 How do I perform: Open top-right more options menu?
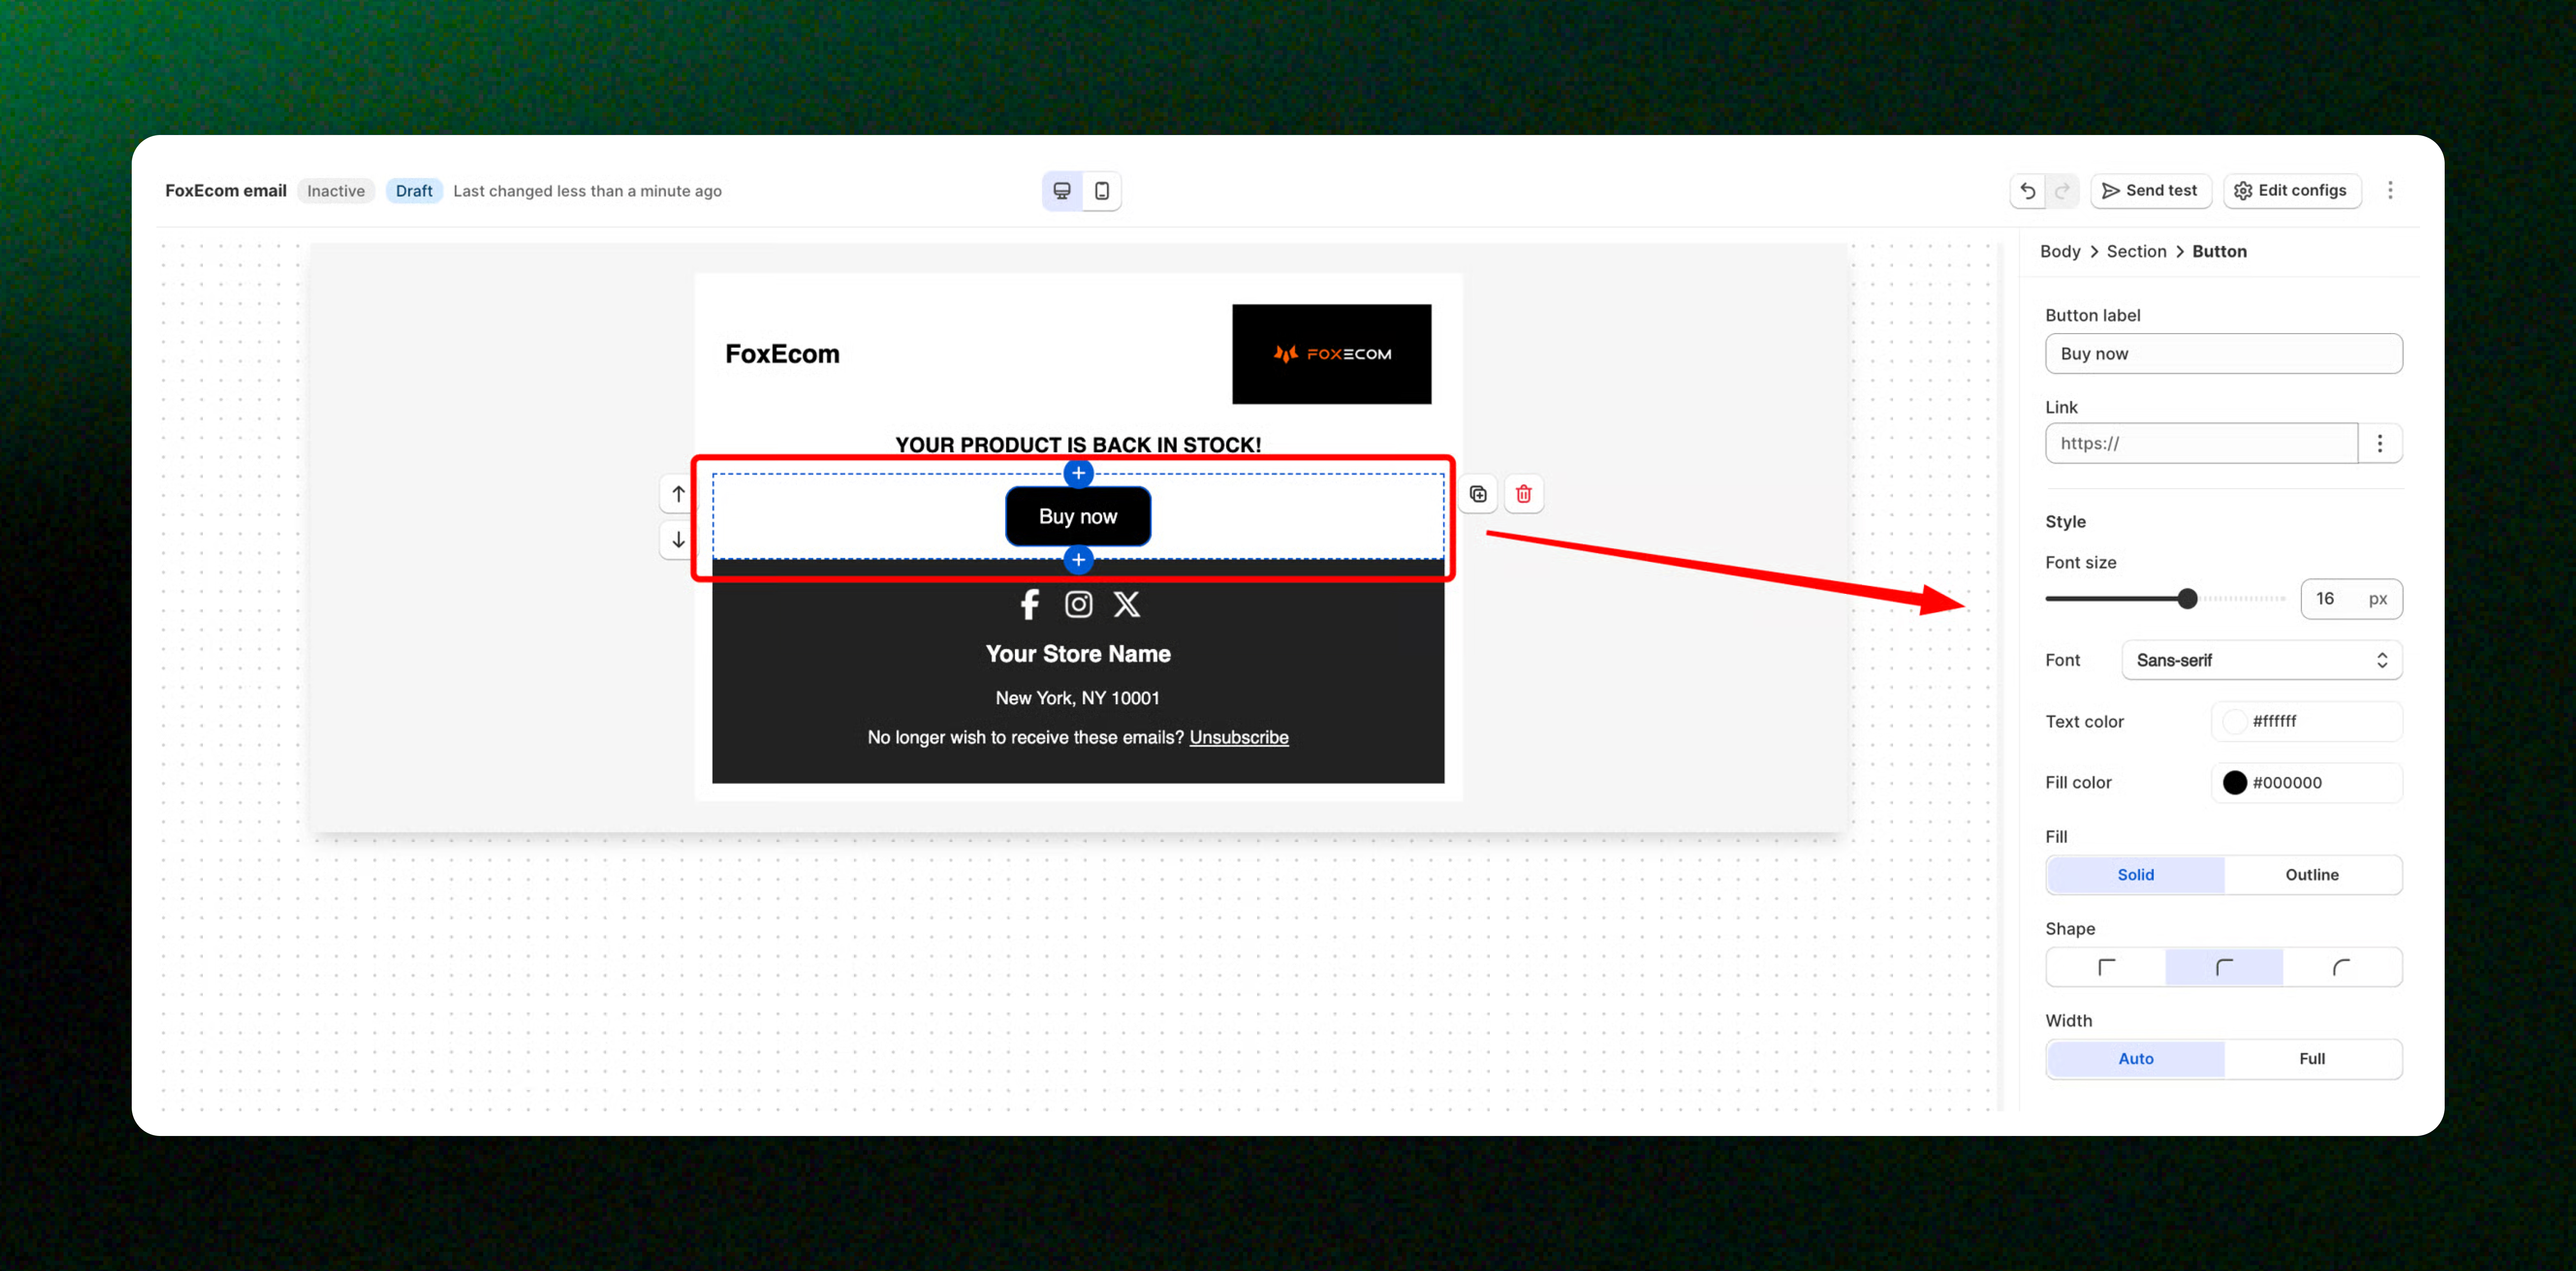[2390, 190]
